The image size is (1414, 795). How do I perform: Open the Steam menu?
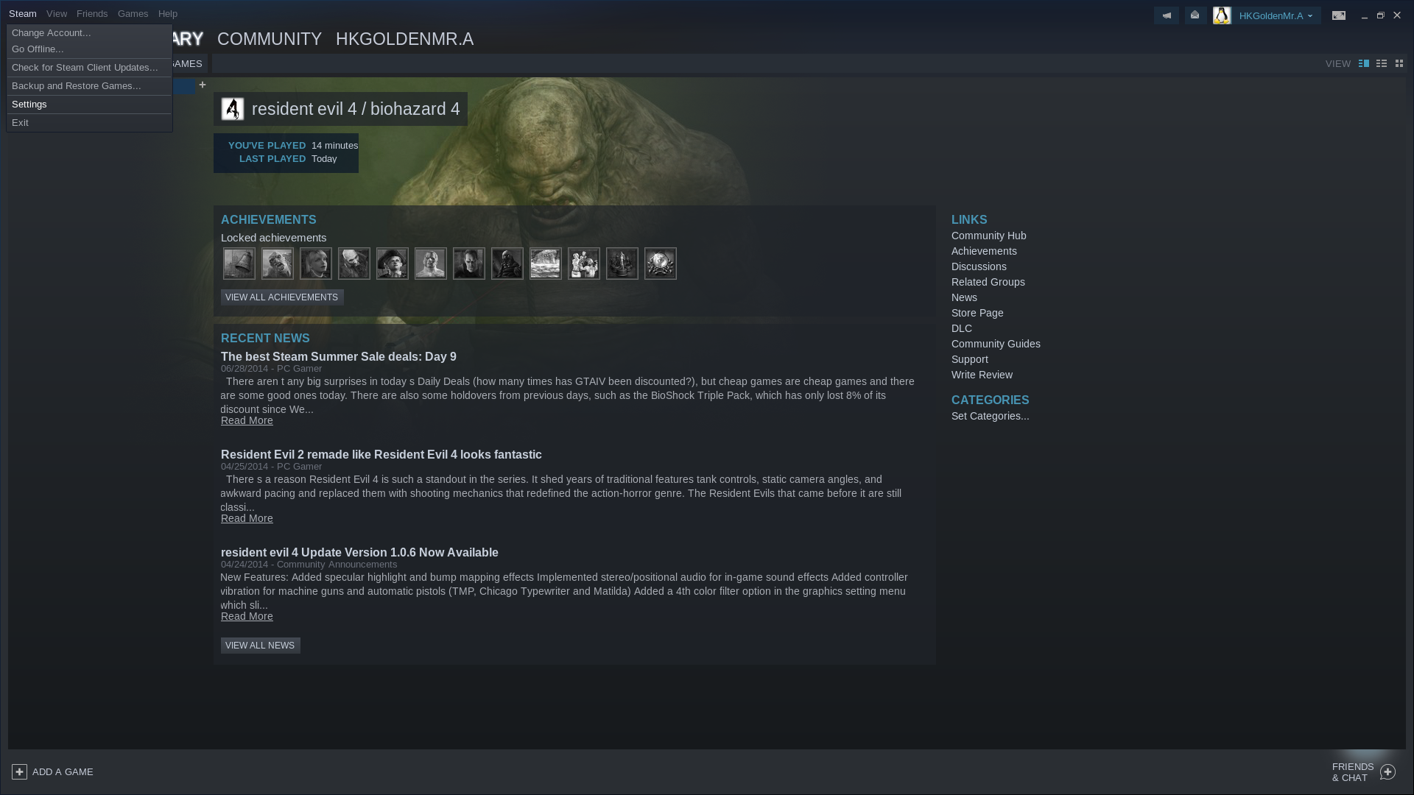pos(23,13)
